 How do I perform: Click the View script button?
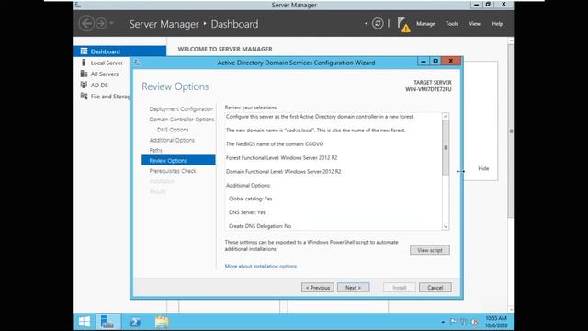430,250
